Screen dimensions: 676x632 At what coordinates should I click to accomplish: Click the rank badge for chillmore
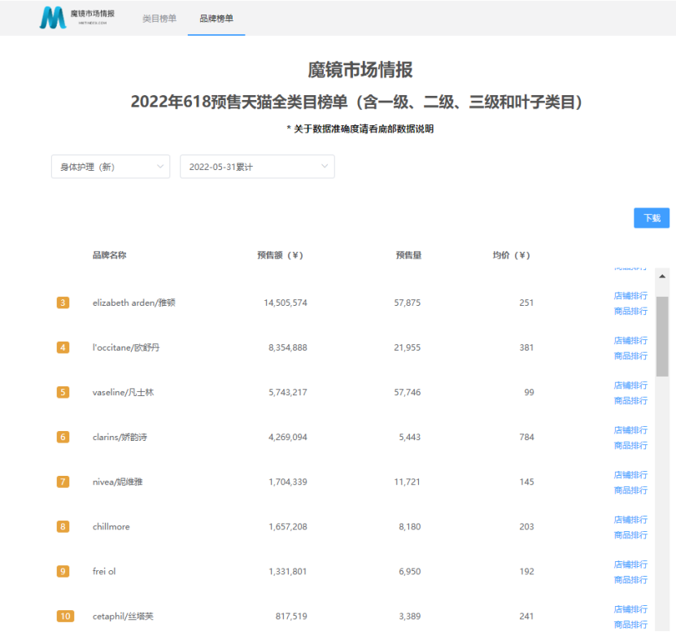pyautogui.click(x=63, y=526)
